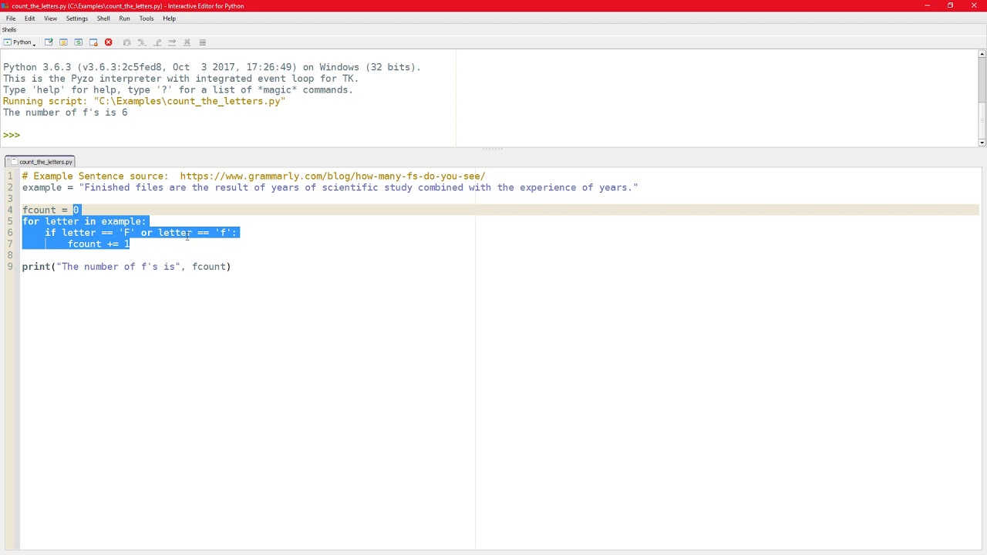Click line number 9 in the gutter
This screenshot has width=987, height=555.
pyautogui.click(x=10, y=267)
